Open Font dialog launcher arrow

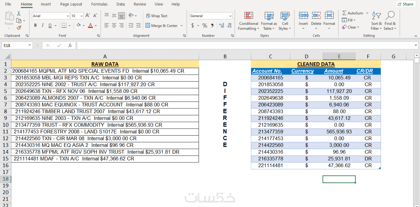(x=98, y=35)
